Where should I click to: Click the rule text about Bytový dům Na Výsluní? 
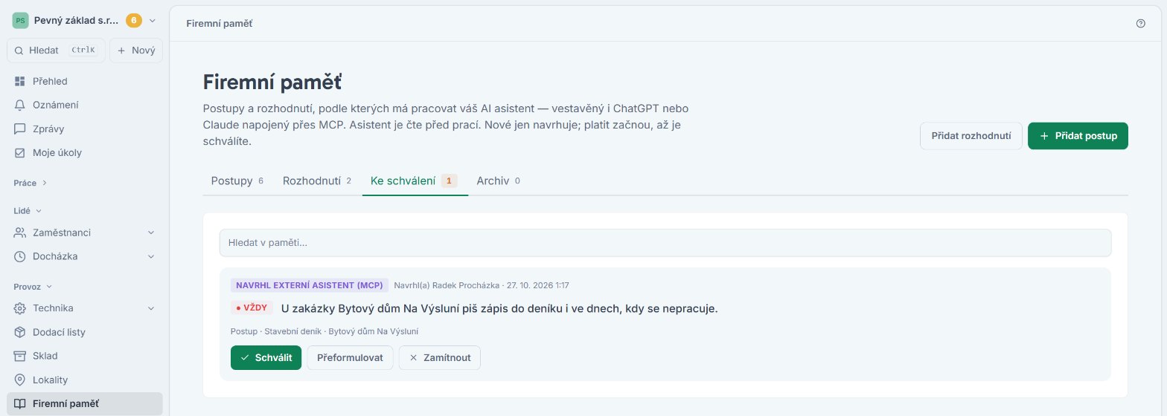tap(499, 308)
